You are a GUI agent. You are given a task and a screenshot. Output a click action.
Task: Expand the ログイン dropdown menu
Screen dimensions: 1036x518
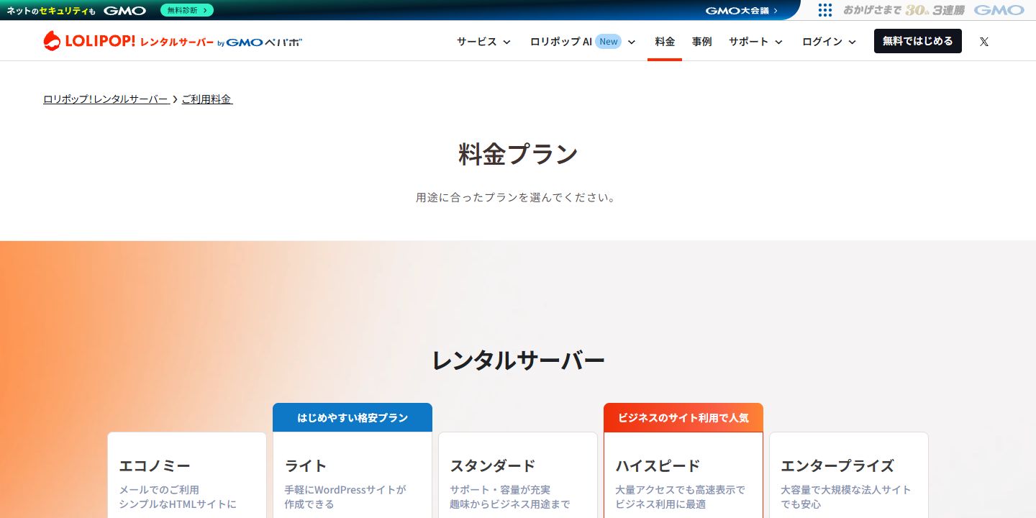(x=829, y=42)
